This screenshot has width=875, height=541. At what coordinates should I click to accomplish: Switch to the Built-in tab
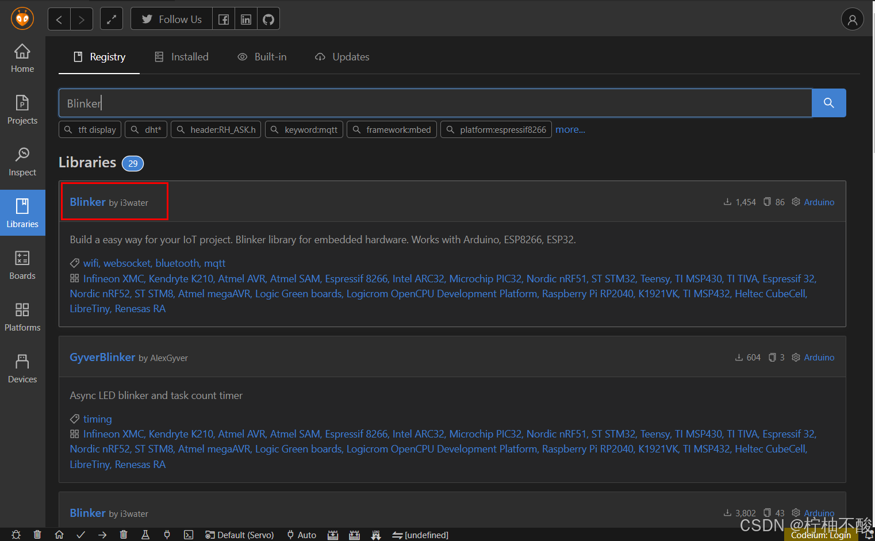262,57
